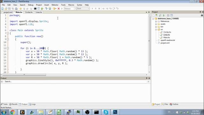Click the debug Stop square icon

[99, 9]
